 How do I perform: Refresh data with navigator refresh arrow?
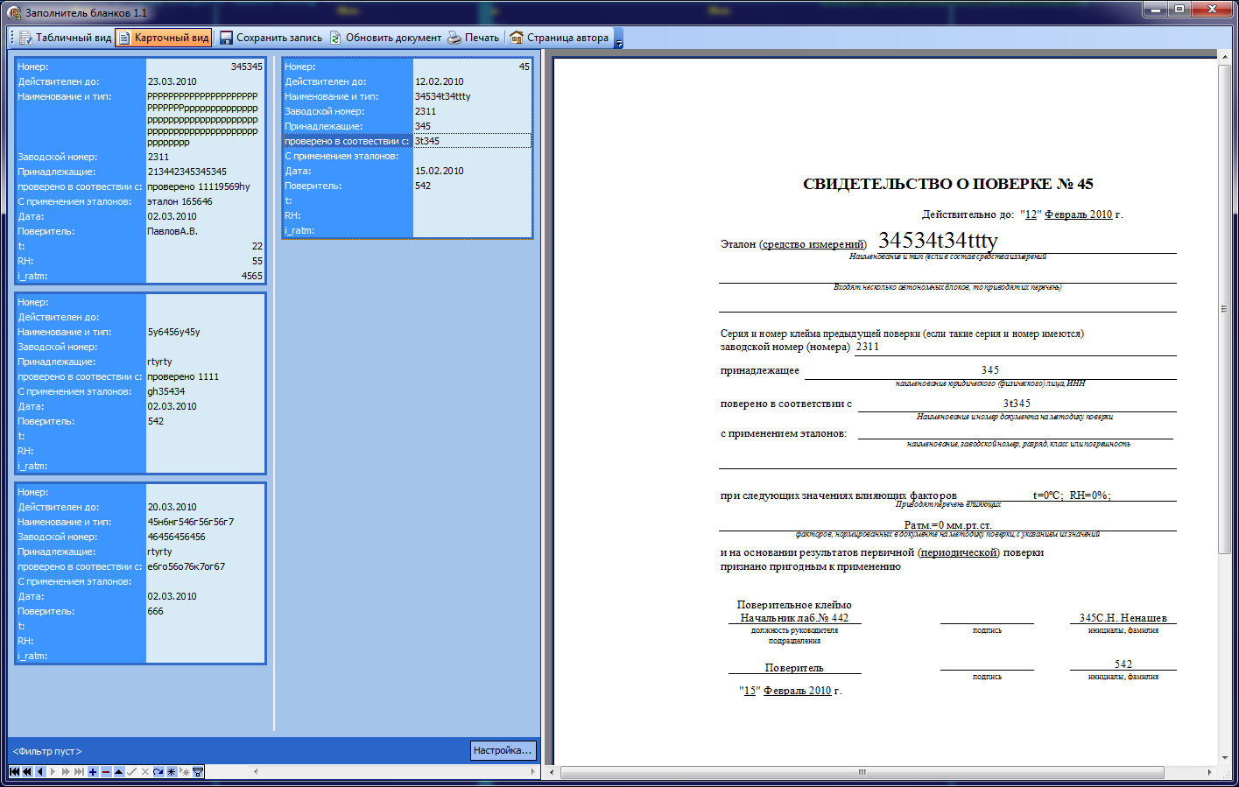[x=158, y=772]
